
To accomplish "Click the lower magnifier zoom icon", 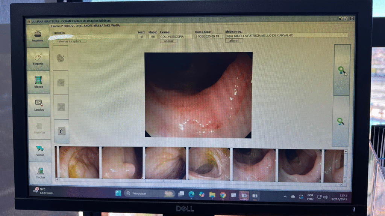I will click(341, 121).
